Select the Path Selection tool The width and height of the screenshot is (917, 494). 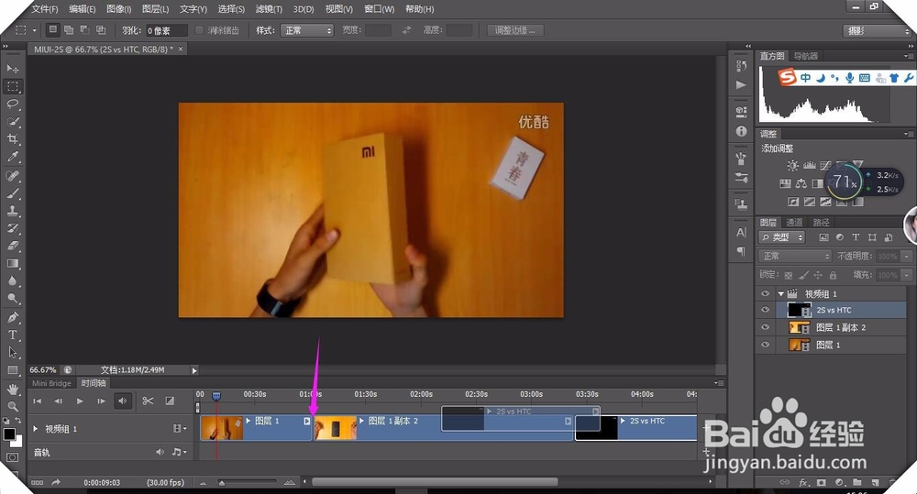(12, 353)
